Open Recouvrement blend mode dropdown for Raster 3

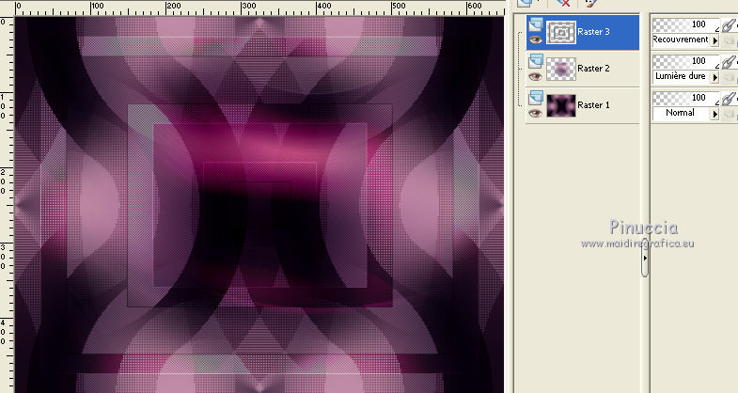coord(714,41)
